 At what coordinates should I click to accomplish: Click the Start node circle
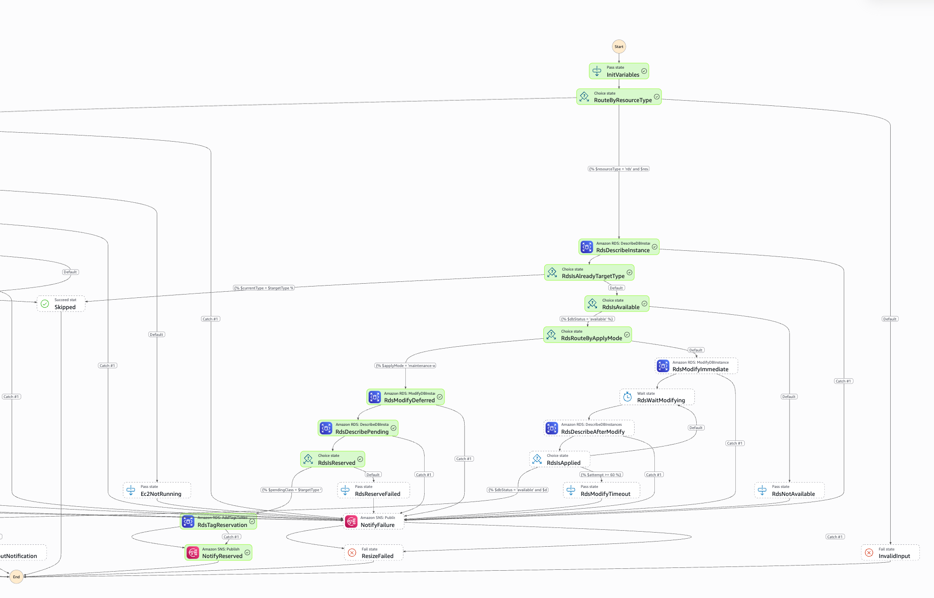619,47
